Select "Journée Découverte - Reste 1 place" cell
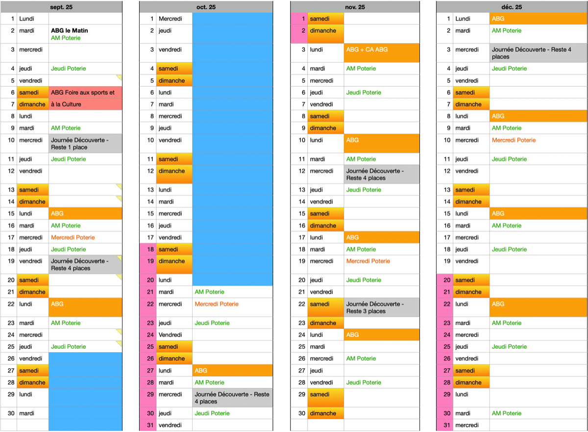Screen dimensions: 588x432 coord(85,144)
